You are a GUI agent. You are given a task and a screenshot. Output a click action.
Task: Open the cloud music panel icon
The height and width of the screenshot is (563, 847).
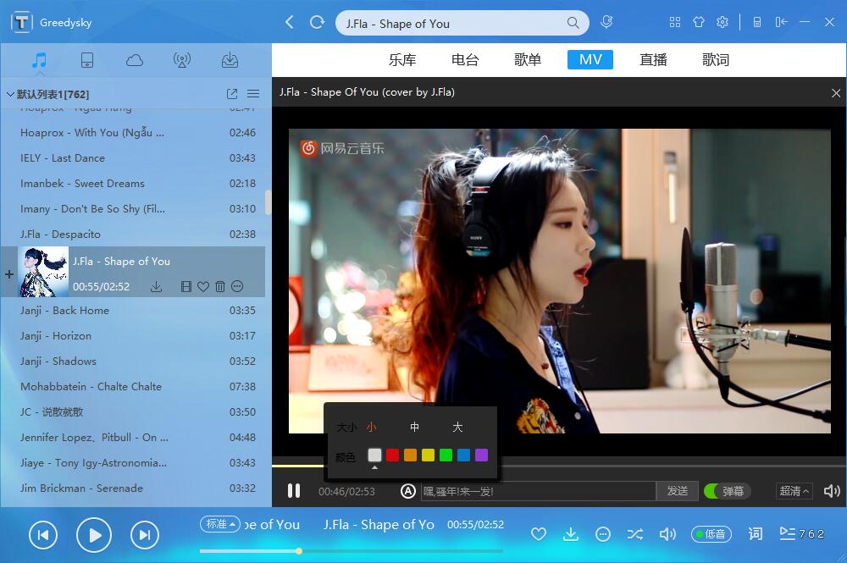click(134, 60)
